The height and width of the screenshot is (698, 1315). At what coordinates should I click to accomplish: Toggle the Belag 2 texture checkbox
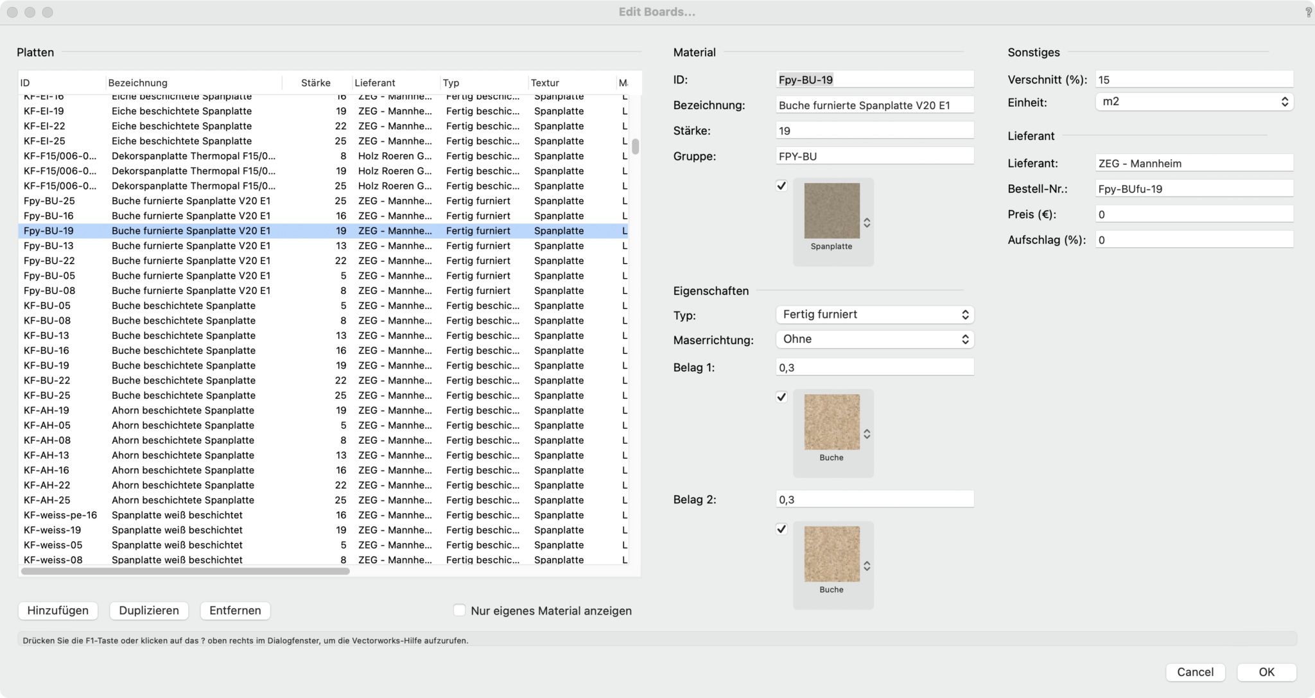[x=781, y=529]
